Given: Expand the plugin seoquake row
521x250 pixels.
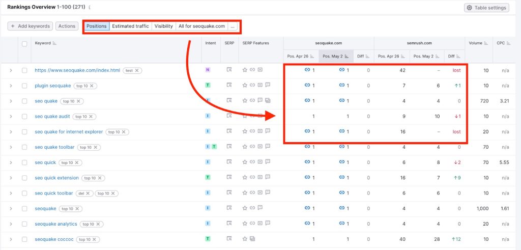Looking at the screenshot, I should pyautogui.click(x=11, y=86).
